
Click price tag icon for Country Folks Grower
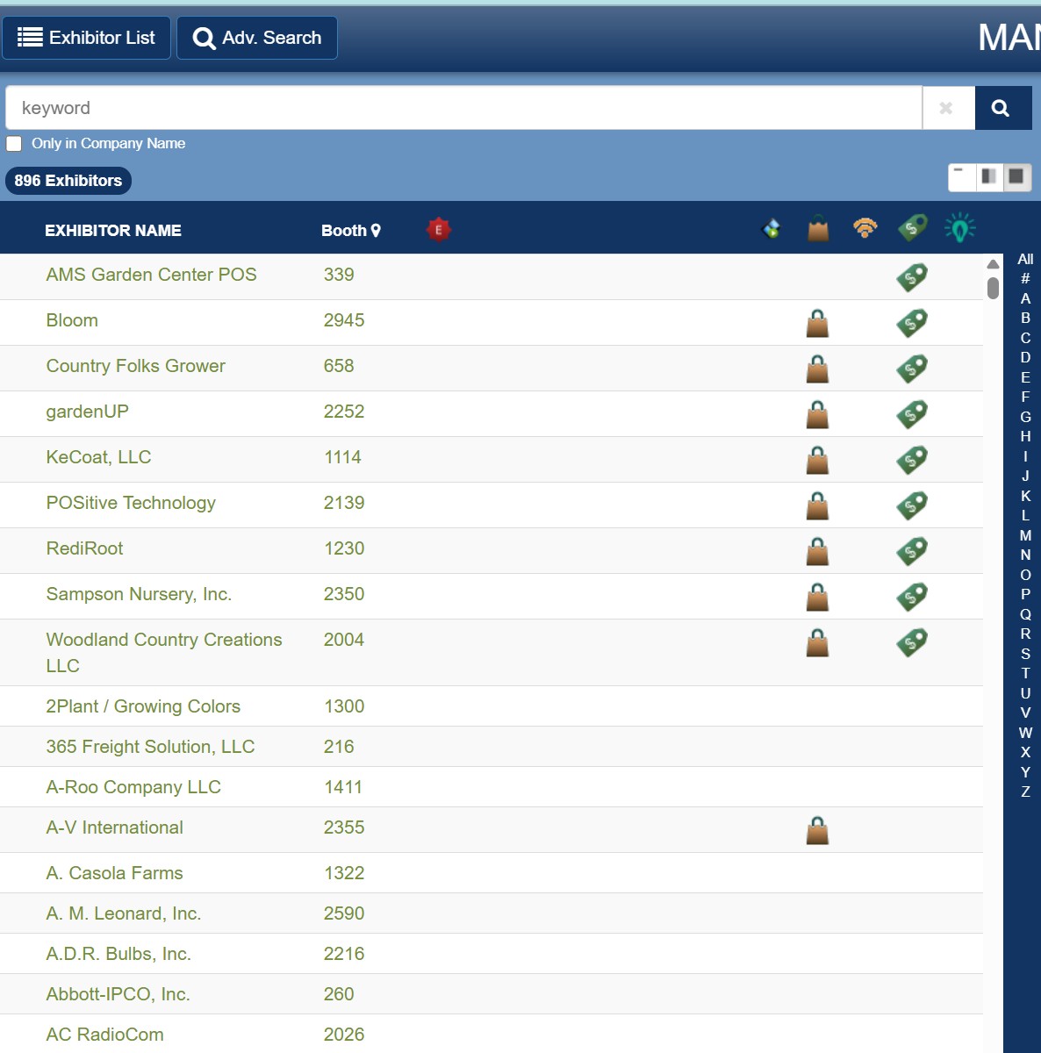pyautogui.click(x=912, y=369)
